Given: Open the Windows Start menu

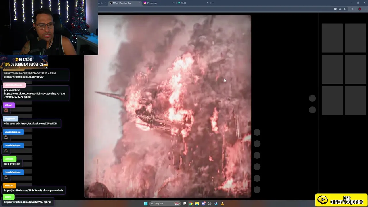Looking at the screenshot, I should pyautogui.click(x=146, y=204).
